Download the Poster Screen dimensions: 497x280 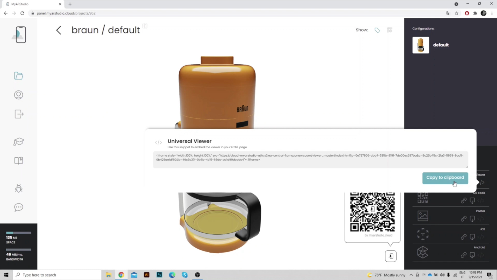click(x=472, y=219)
